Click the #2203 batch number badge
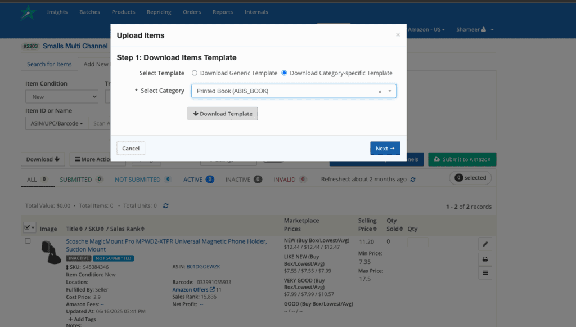 point(31,46)
